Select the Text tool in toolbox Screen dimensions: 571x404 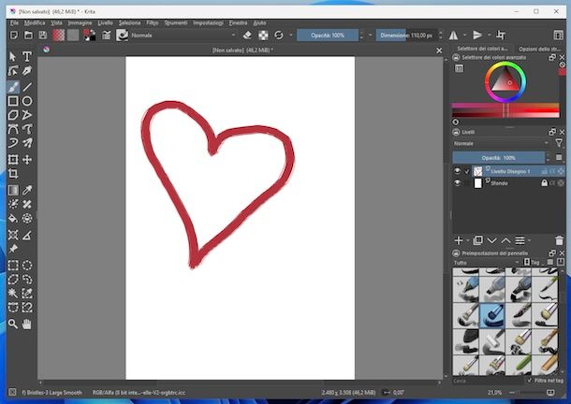[x=27, y=57]
